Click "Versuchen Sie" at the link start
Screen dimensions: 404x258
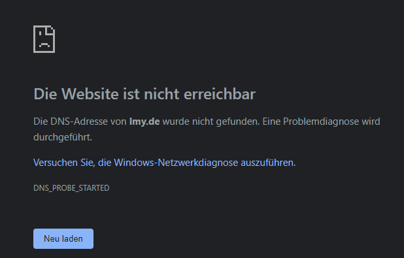(63, 163)
